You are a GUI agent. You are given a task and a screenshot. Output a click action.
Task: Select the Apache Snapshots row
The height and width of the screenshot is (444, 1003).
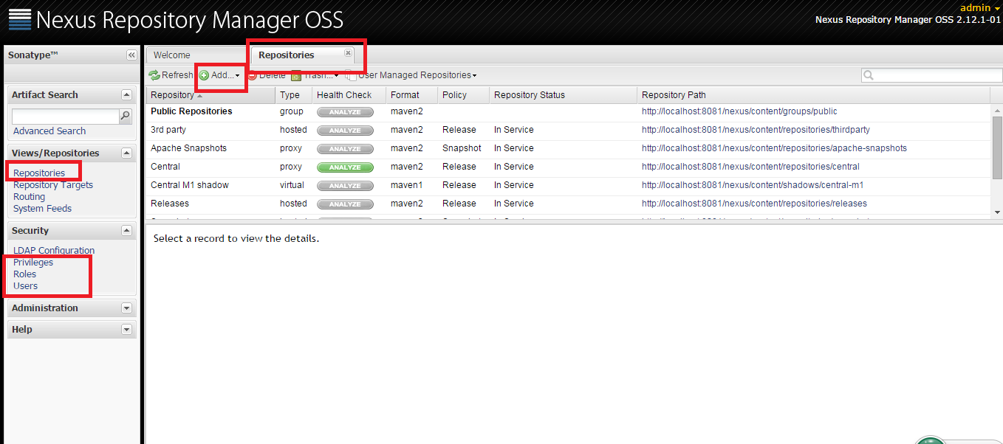[x=568, y=149]
